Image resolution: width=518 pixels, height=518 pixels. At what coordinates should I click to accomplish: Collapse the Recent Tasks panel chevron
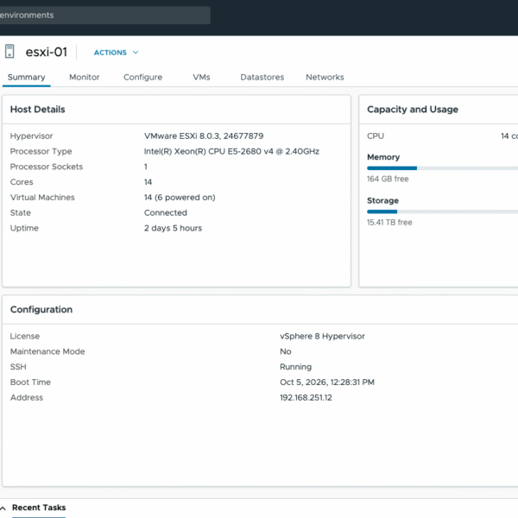[x=3, y=509]
